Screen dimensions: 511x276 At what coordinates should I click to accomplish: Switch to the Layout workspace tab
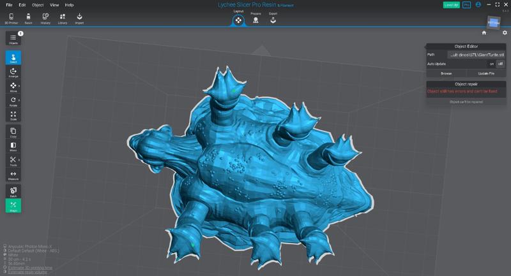click(x=238, y=20)
